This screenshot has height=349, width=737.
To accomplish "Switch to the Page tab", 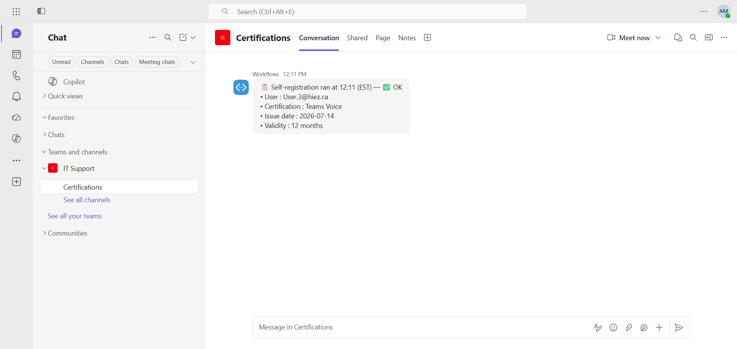I will pos(383,38).
